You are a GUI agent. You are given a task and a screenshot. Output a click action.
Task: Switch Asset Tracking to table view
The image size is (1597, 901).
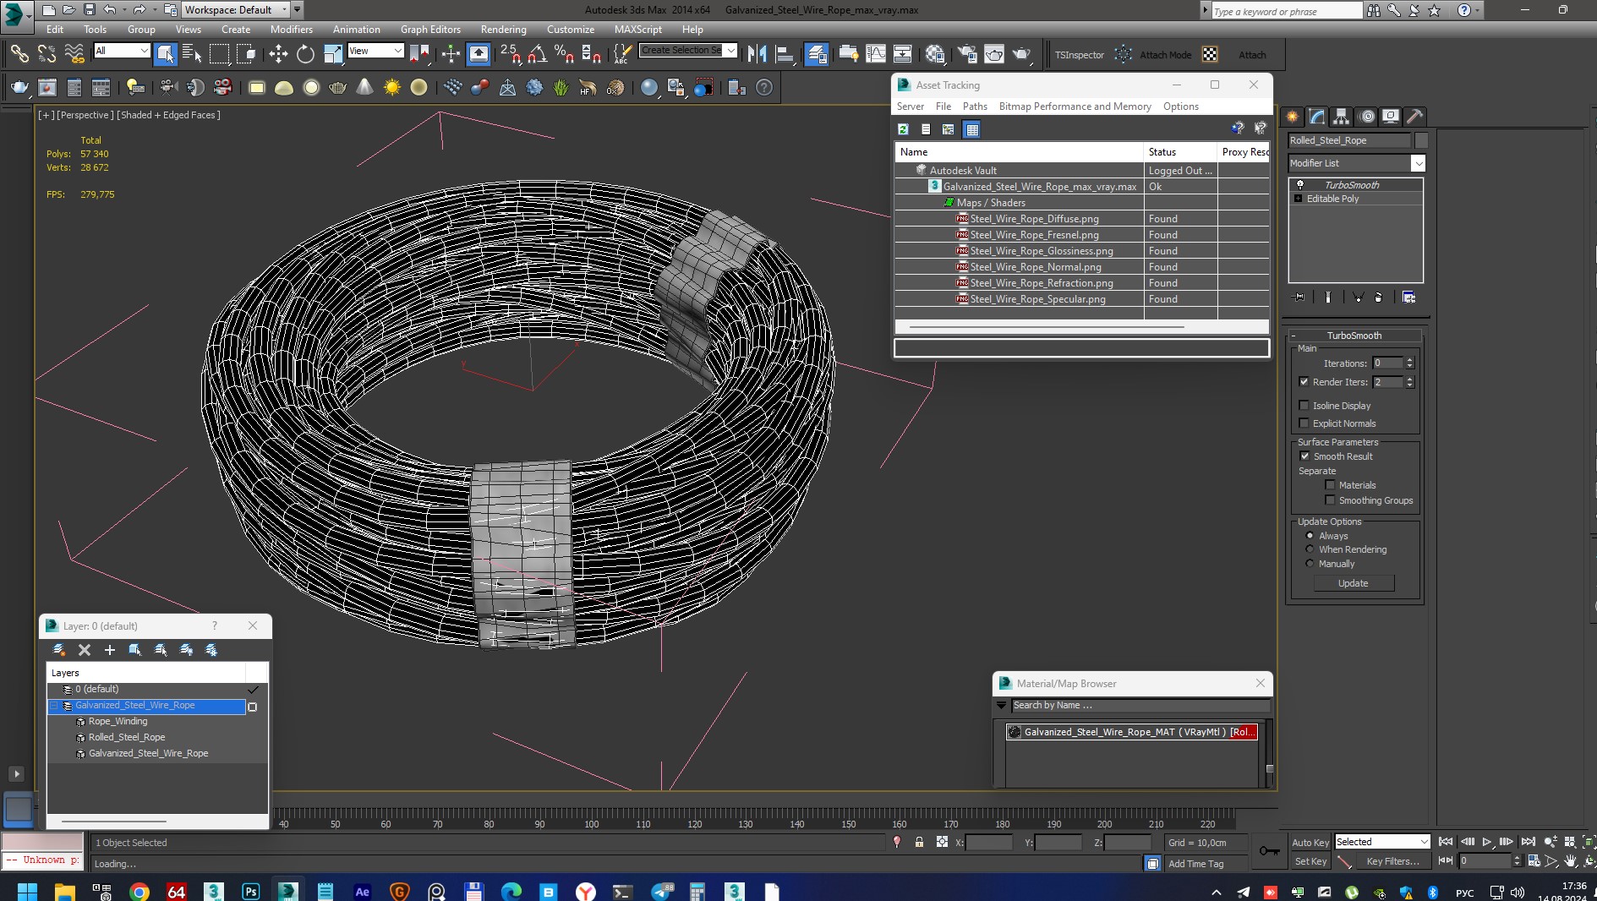[971, 129]
